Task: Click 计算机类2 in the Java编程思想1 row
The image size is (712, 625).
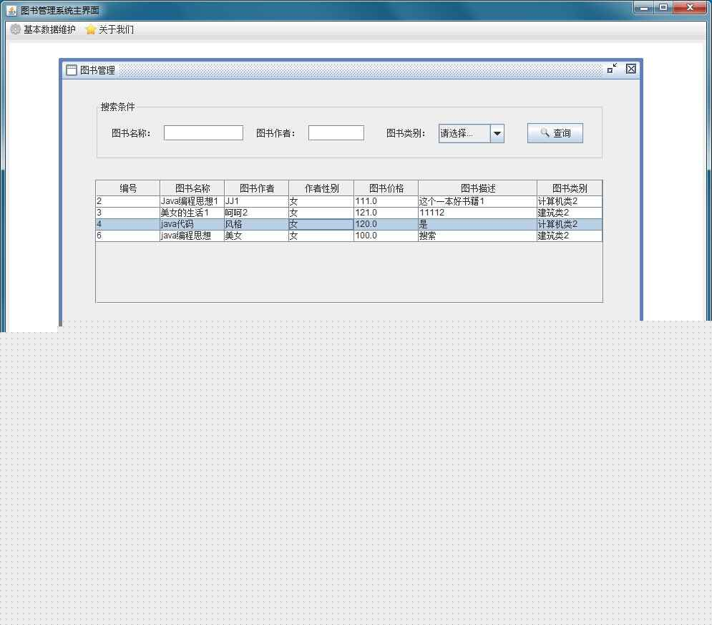Action: 570,201
